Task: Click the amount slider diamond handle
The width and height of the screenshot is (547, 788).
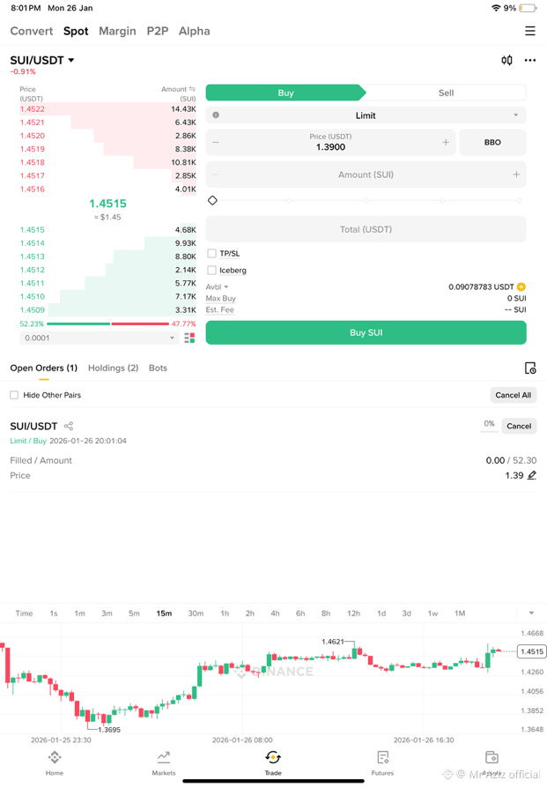Action: tap(212, 200)
